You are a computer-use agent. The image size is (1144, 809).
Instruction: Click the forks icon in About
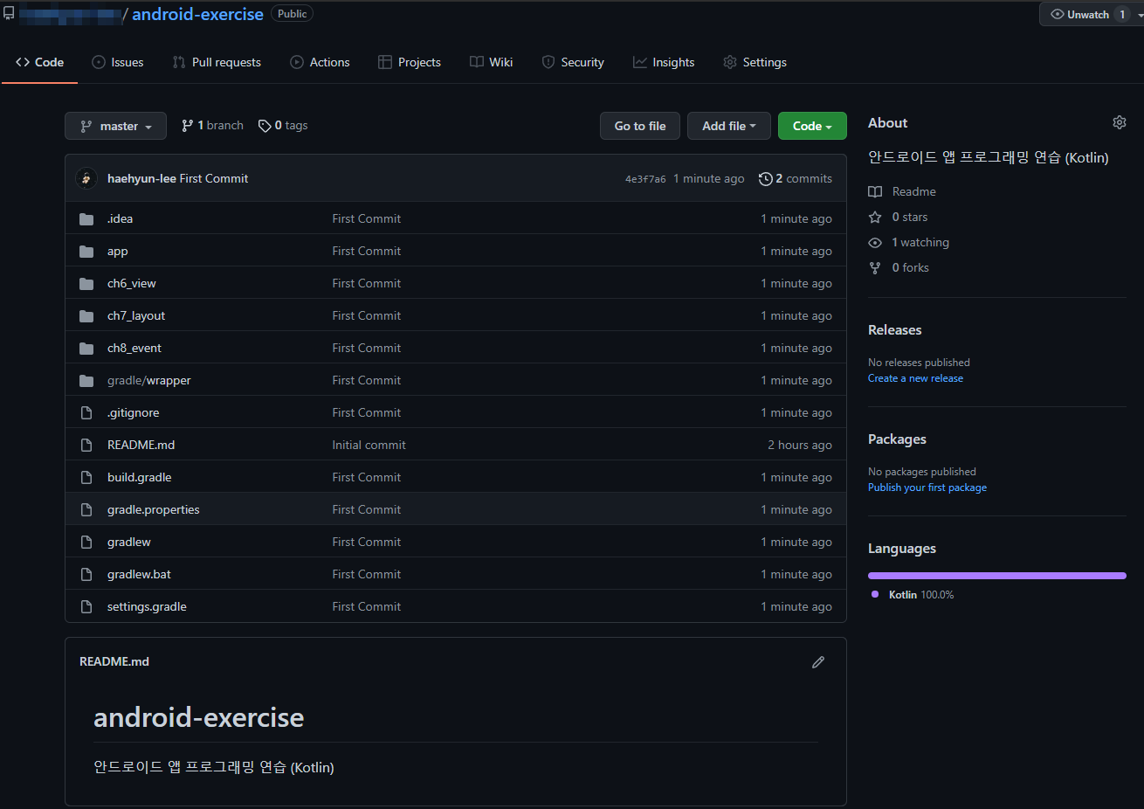pyautogui.click(x=875, y=267)
